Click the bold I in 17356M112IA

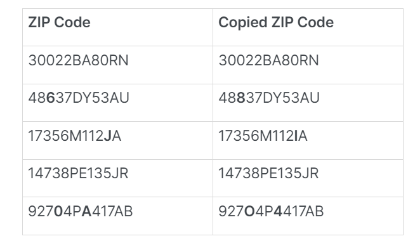pyautogui.click(x=296, y=136)
